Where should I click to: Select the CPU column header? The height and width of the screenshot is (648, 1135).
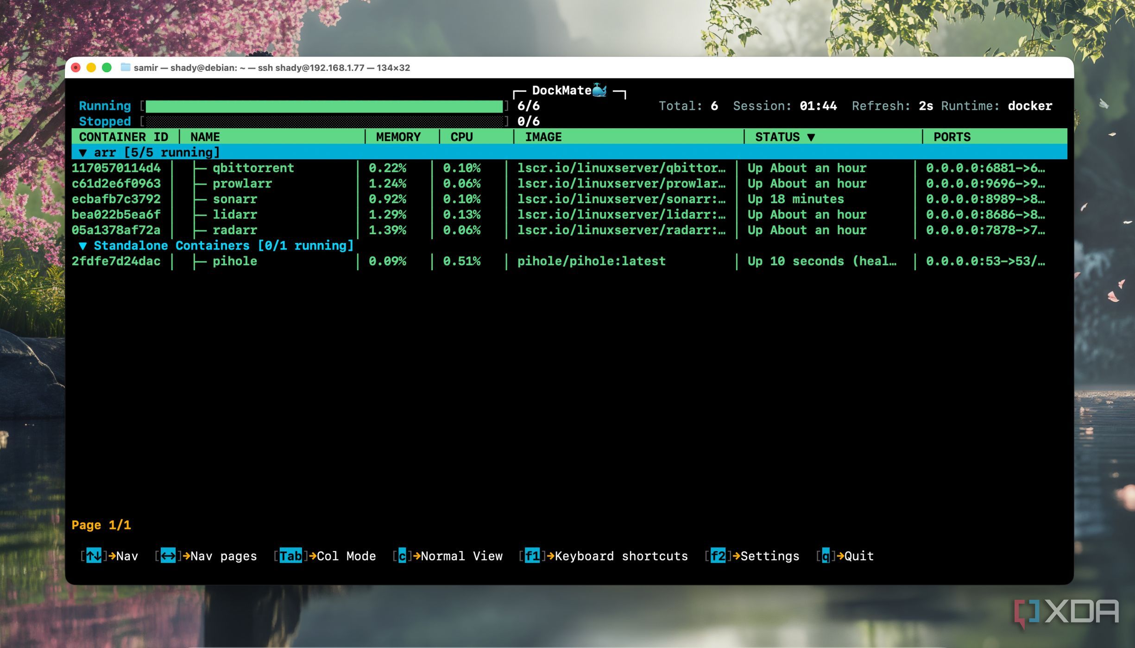point(461,137)
